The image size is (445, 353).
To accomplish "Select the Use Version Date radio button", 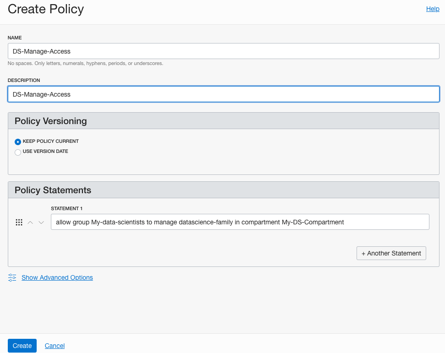I will click(x=18, y=152).
